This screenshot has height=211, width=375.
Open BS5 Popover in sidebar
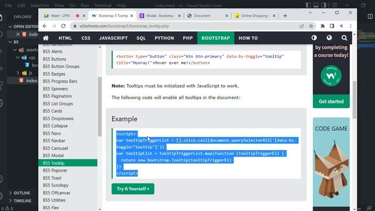point(55,171)
